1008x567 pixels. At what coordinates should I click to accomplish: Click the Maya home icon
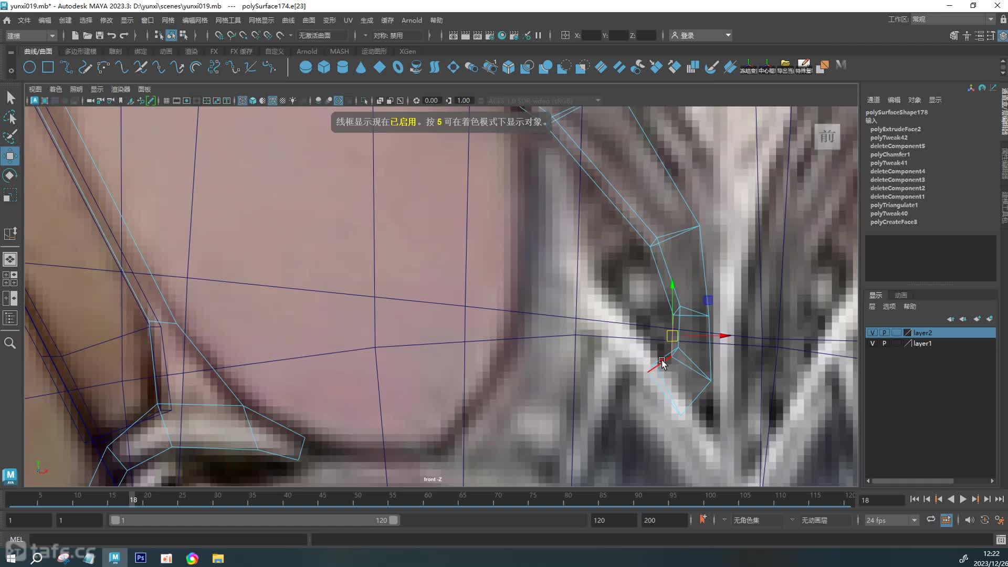point(7,20)
